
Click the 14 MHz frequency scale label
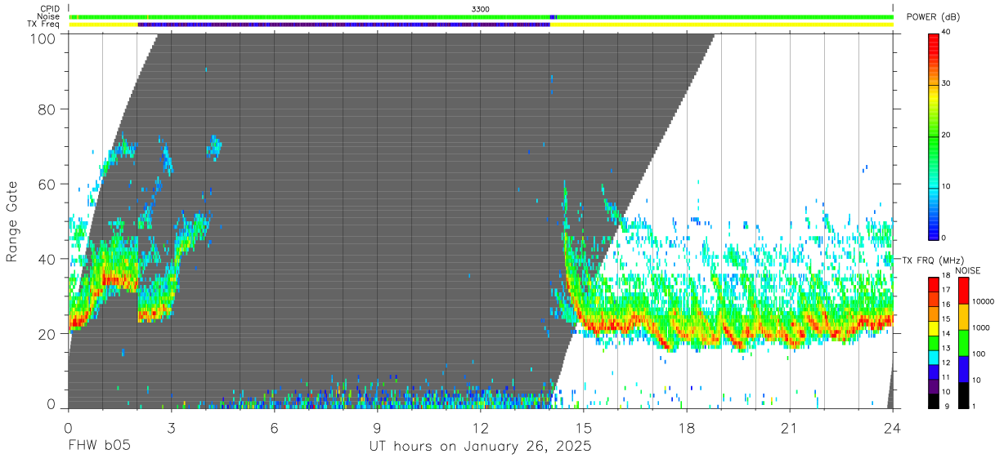tap(946, 334)
